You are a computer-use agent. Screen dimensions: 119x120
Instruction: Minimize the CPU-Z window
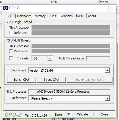point(84,8)
